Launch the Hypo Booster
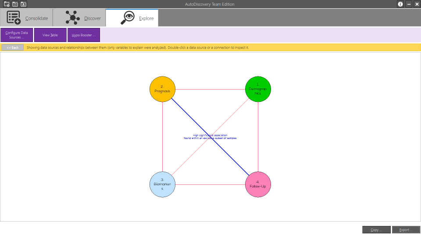421x236 pixels. 83,35
